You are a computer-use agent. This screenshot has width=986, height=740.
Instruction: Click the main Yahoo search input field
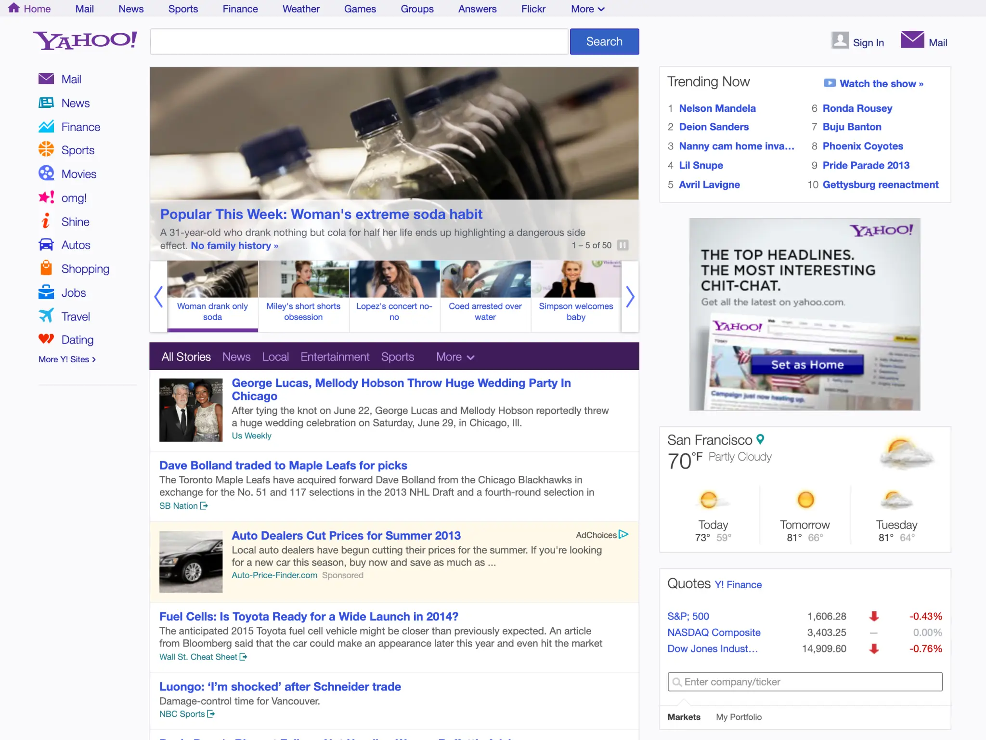tap(359, 41)
